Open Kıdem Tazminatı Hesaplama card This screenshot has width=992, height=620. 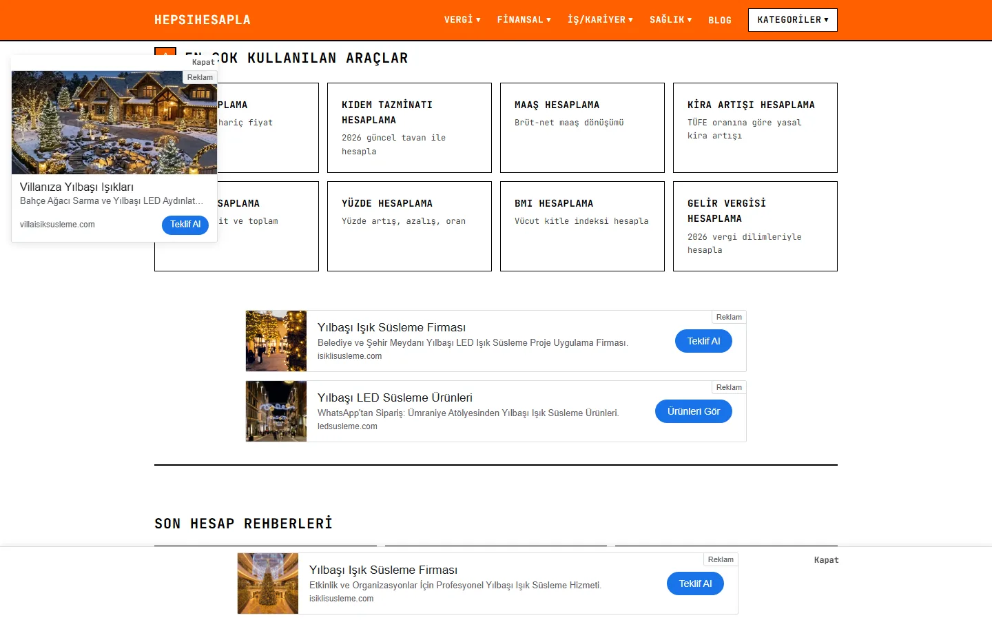pos(409,128)
